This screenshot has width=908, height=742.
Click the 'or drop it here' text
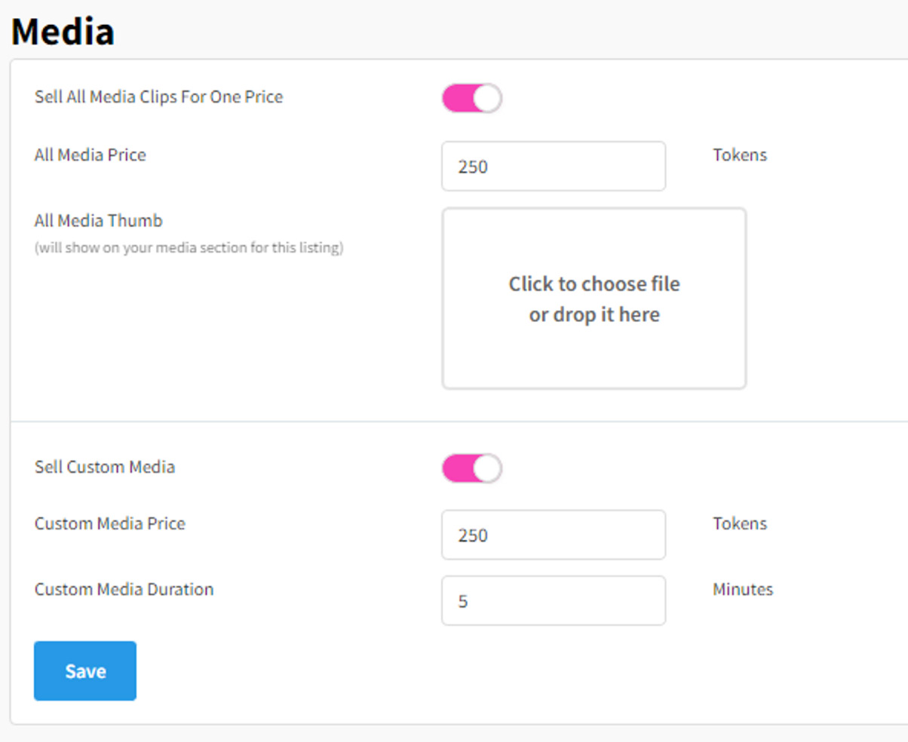[x=594, y=314]
